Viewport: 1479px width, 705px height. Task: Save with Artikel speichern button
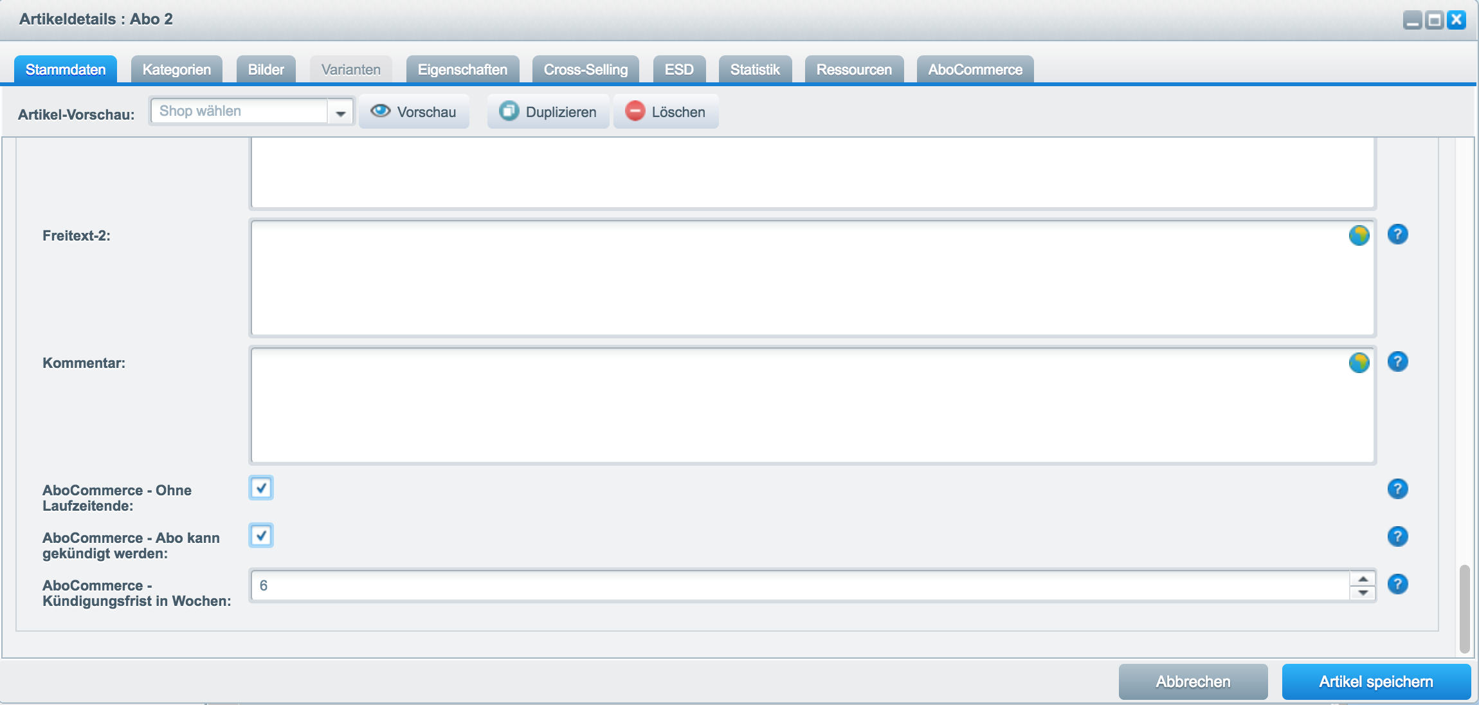1377,682
